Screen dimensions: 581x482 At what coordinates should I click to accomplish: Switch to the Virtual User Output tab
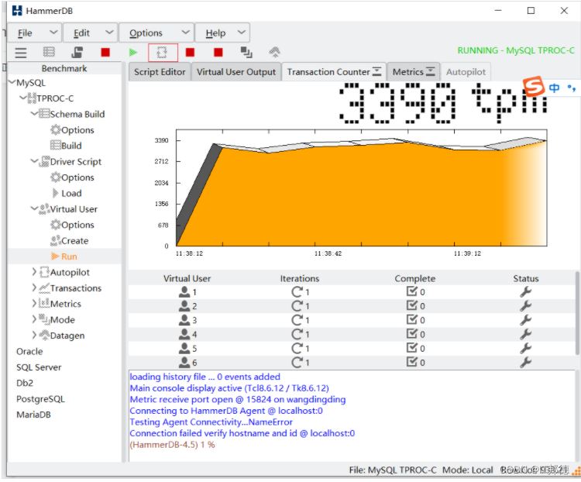(235, 71)
